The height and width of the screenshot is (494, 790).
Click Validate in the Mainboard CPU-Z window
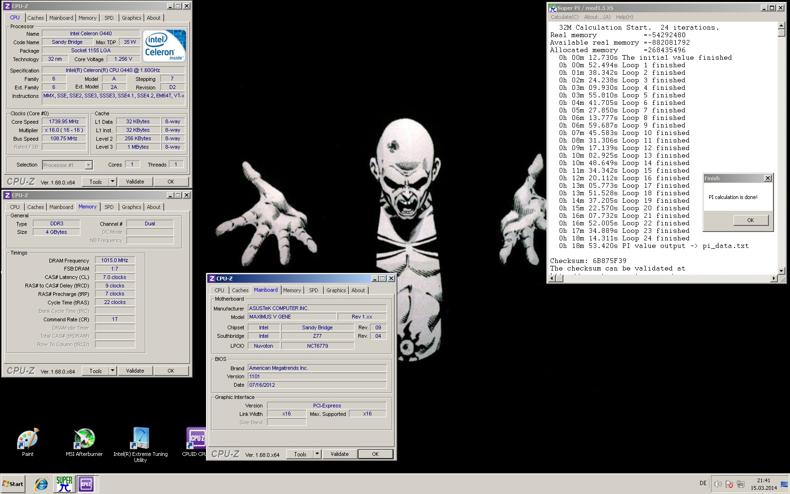[340, 454]
